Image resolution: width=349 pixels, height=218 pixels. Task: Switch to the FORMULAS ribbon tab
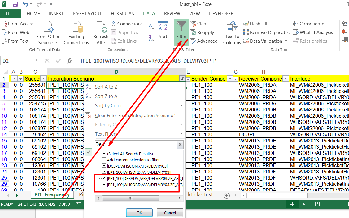click(122, 14)
